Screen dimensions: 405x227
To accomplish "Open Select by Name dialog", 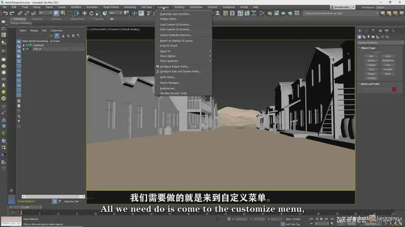I will pos(63,13).
